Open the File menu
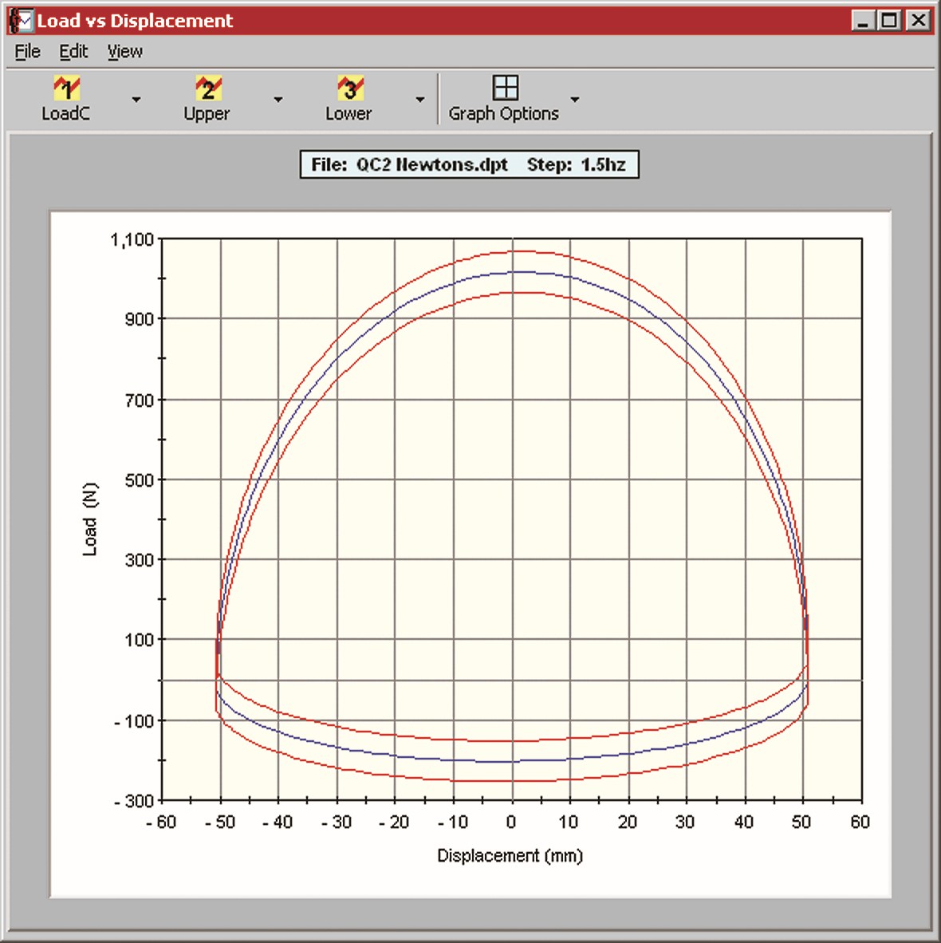The image size is (941, 943). click(x=26, y=51)
